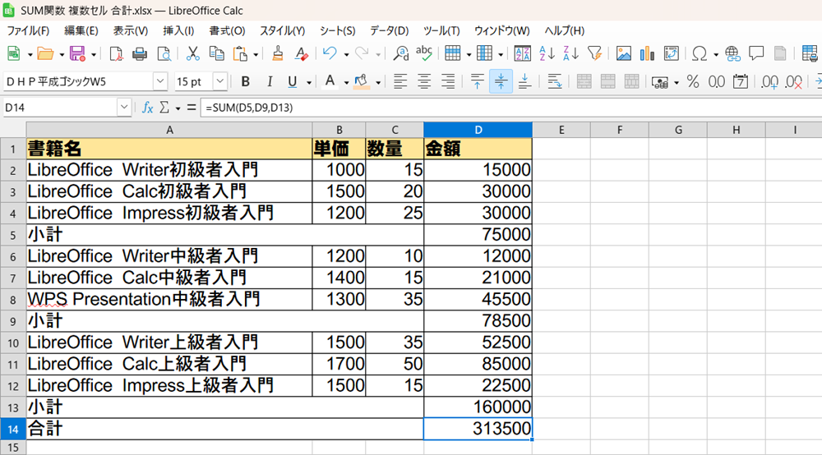The image size is (822, 455).
Task: Activate the Clone Formatting paintbrush
Action: (x=278, y=53)
